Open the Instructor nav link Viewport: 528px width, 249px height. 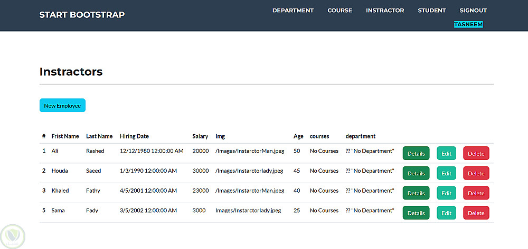click(x=385, y=11)
